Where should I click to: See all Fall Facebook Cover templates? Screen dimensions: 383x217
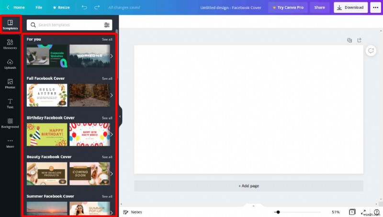coord(107,78)
